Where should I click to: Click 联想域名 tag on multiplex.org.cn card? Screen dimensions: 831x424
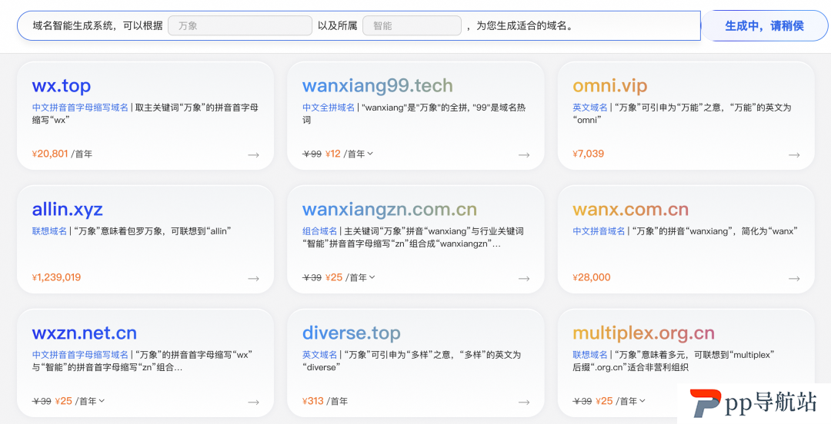590,355
